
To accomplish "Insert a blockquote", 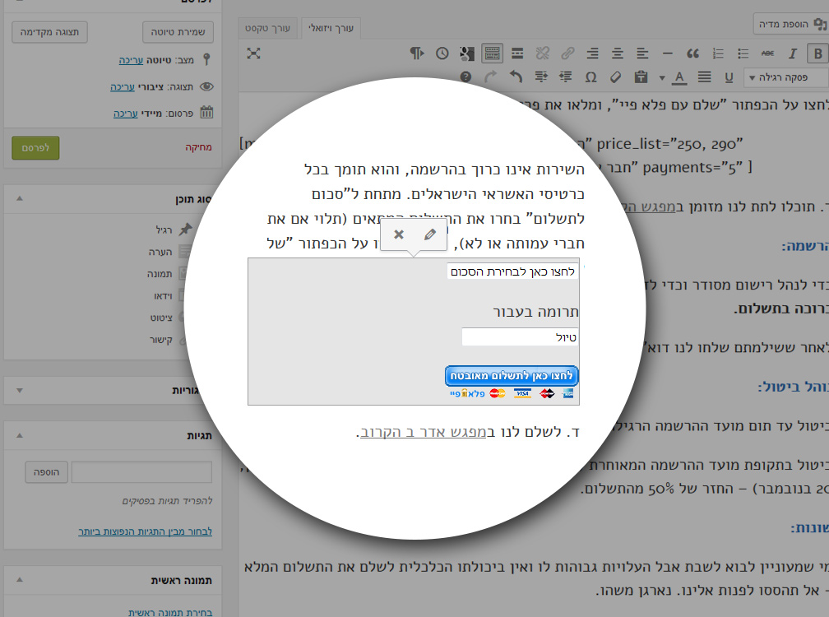I will 692,53.
